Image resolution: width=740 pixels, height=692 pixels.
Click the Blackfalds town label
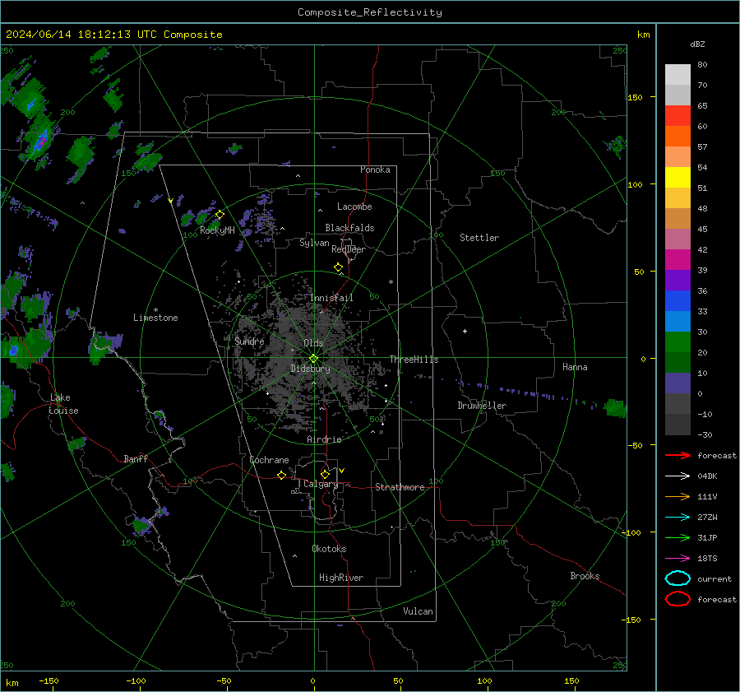tap(349, 228)
